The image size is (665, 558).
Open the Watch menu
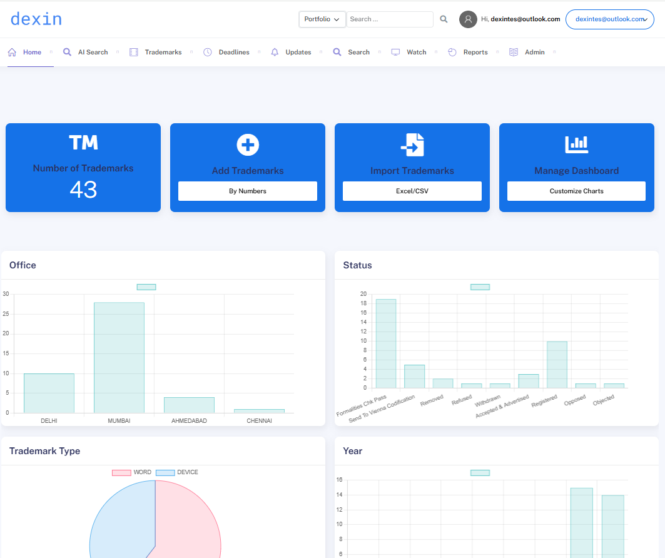(x=417, y=52)
